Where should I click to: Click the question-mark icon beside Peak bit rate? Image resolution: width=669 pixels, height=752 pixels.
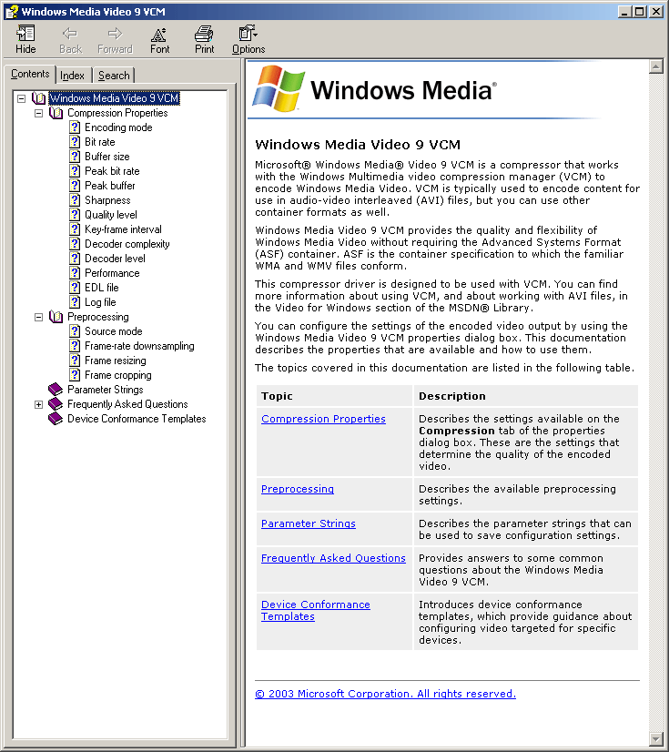75,171
